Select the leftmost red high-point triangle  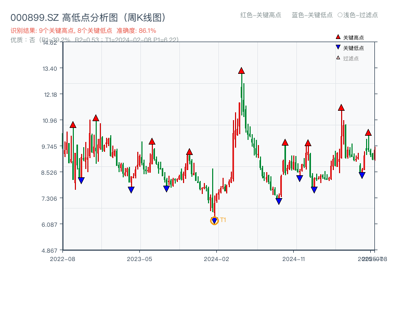73,125
